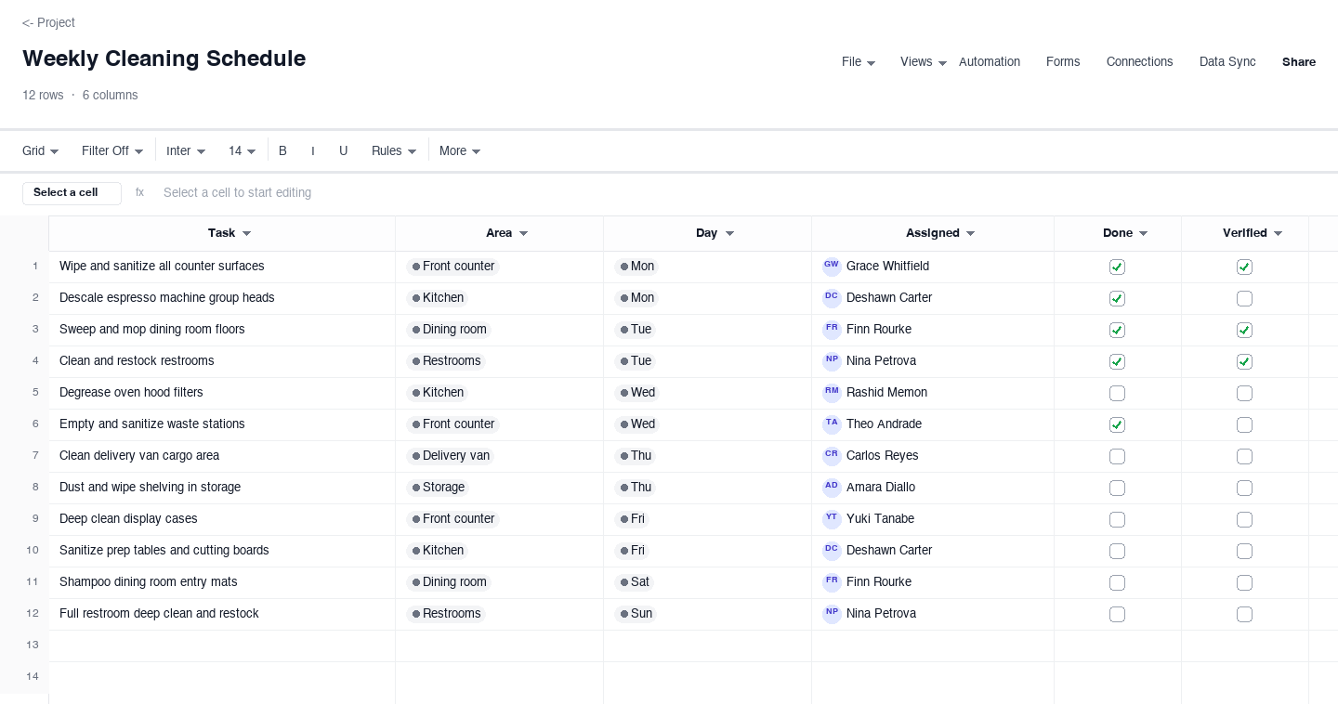
Task: Open the File menu
Action: [859, 62]
